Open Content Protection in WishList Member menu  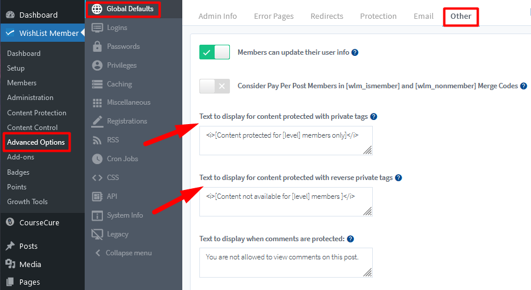36,112
